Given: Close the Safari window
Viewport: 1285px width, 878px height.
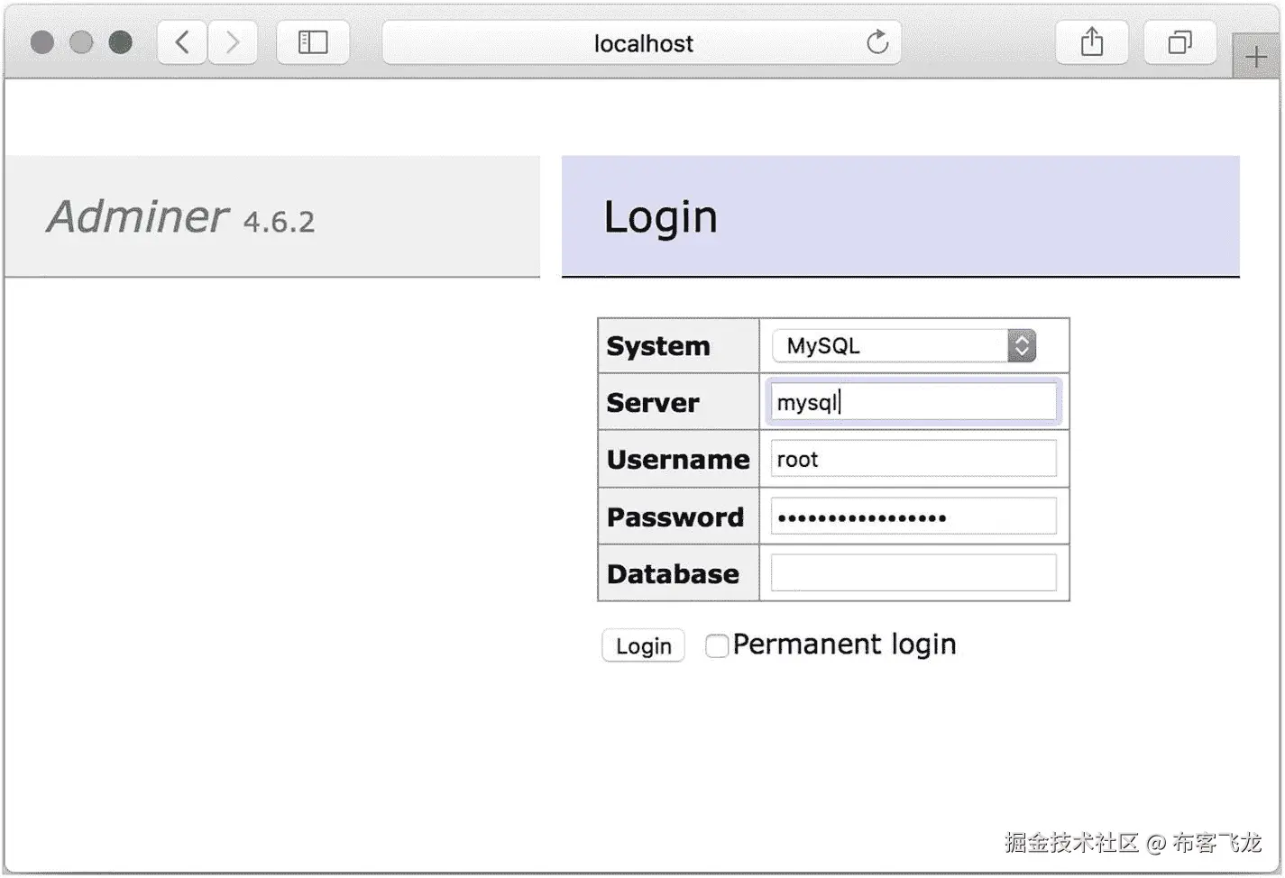Looking at the screenshot, I should tap(42, 42).
